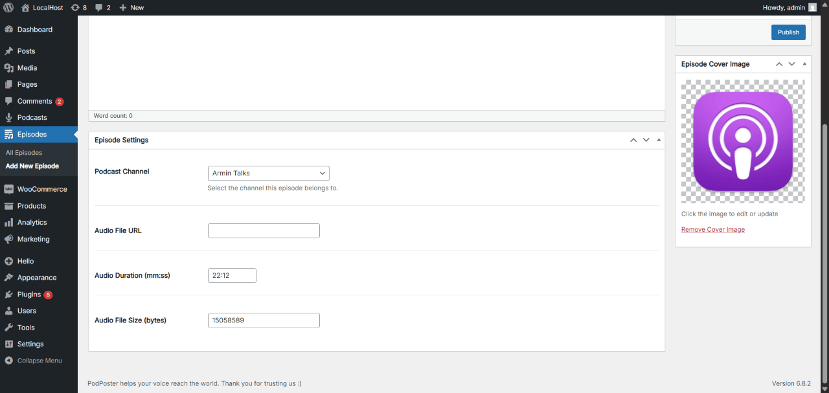View the Analytics section

click(32, 222)
